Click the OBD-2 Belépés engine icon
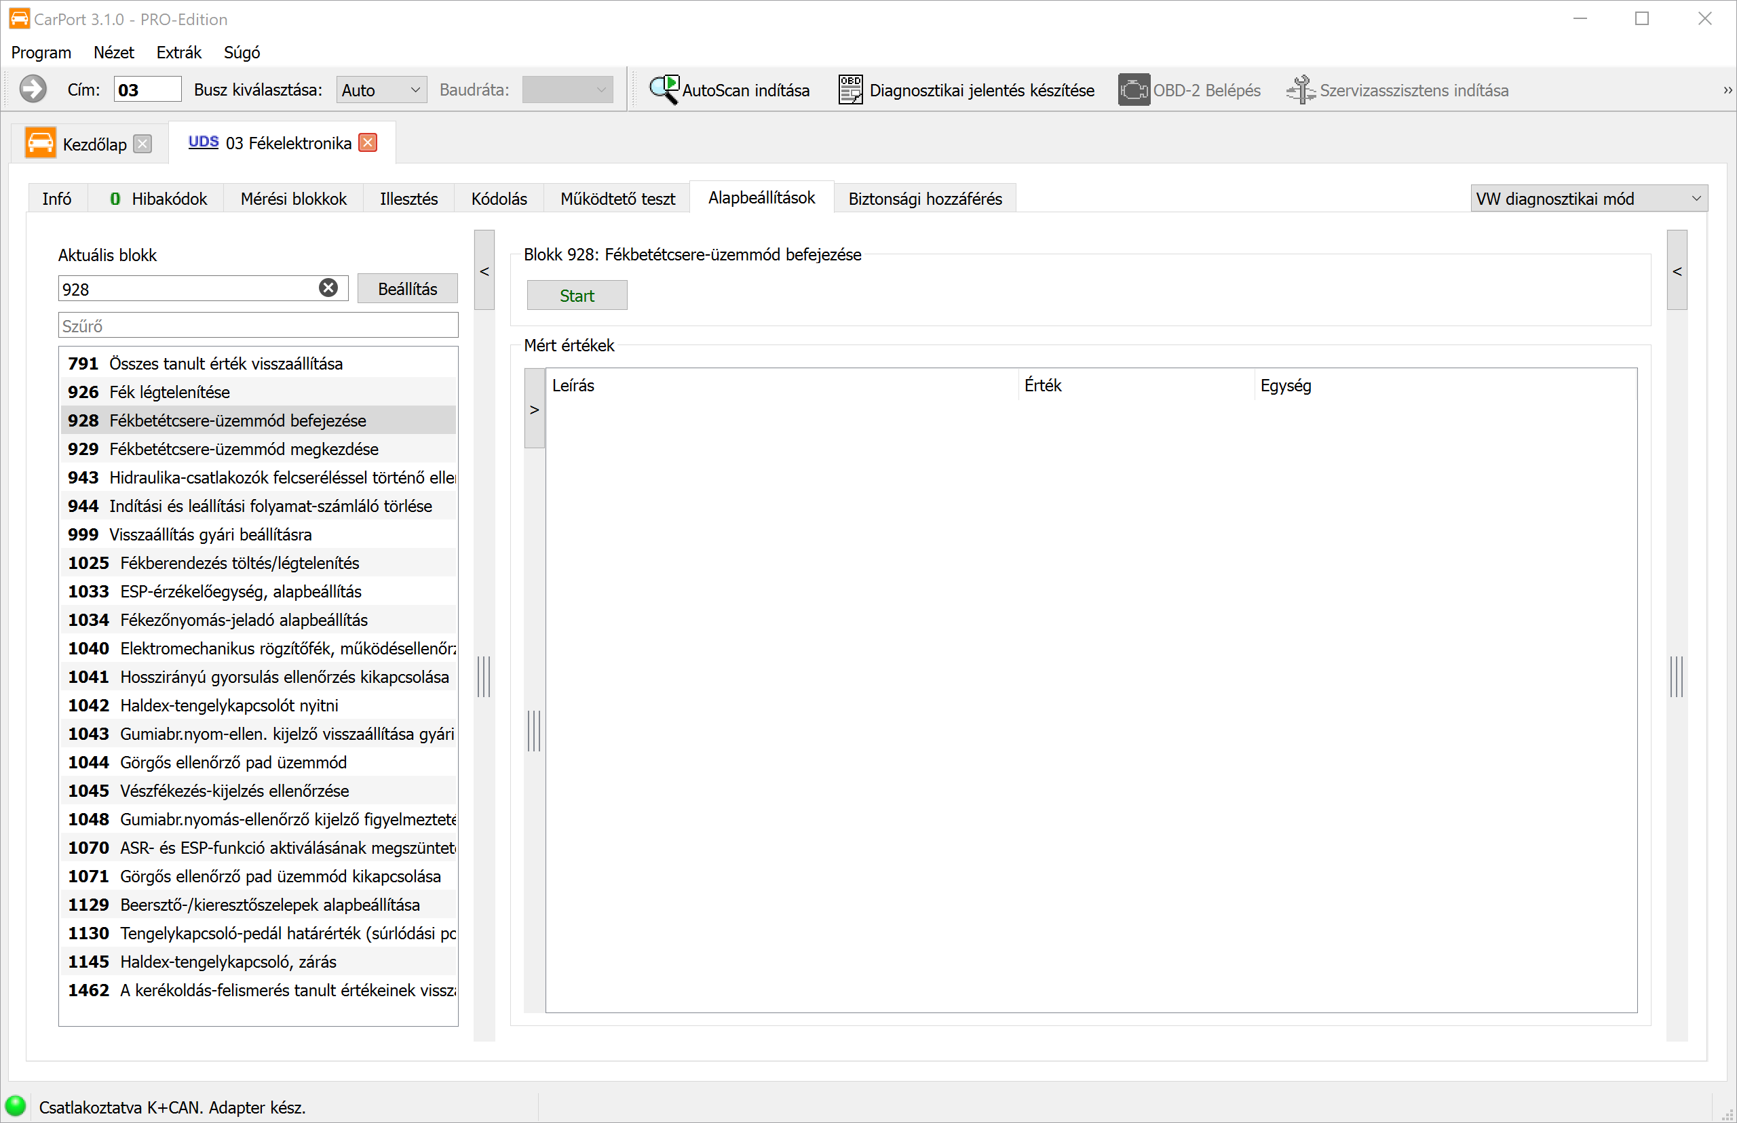1737x1123 pixels. point(1133,90)
